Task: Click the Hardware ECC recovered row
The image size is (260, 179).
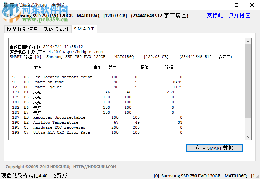Action: (x=97, y=127)
